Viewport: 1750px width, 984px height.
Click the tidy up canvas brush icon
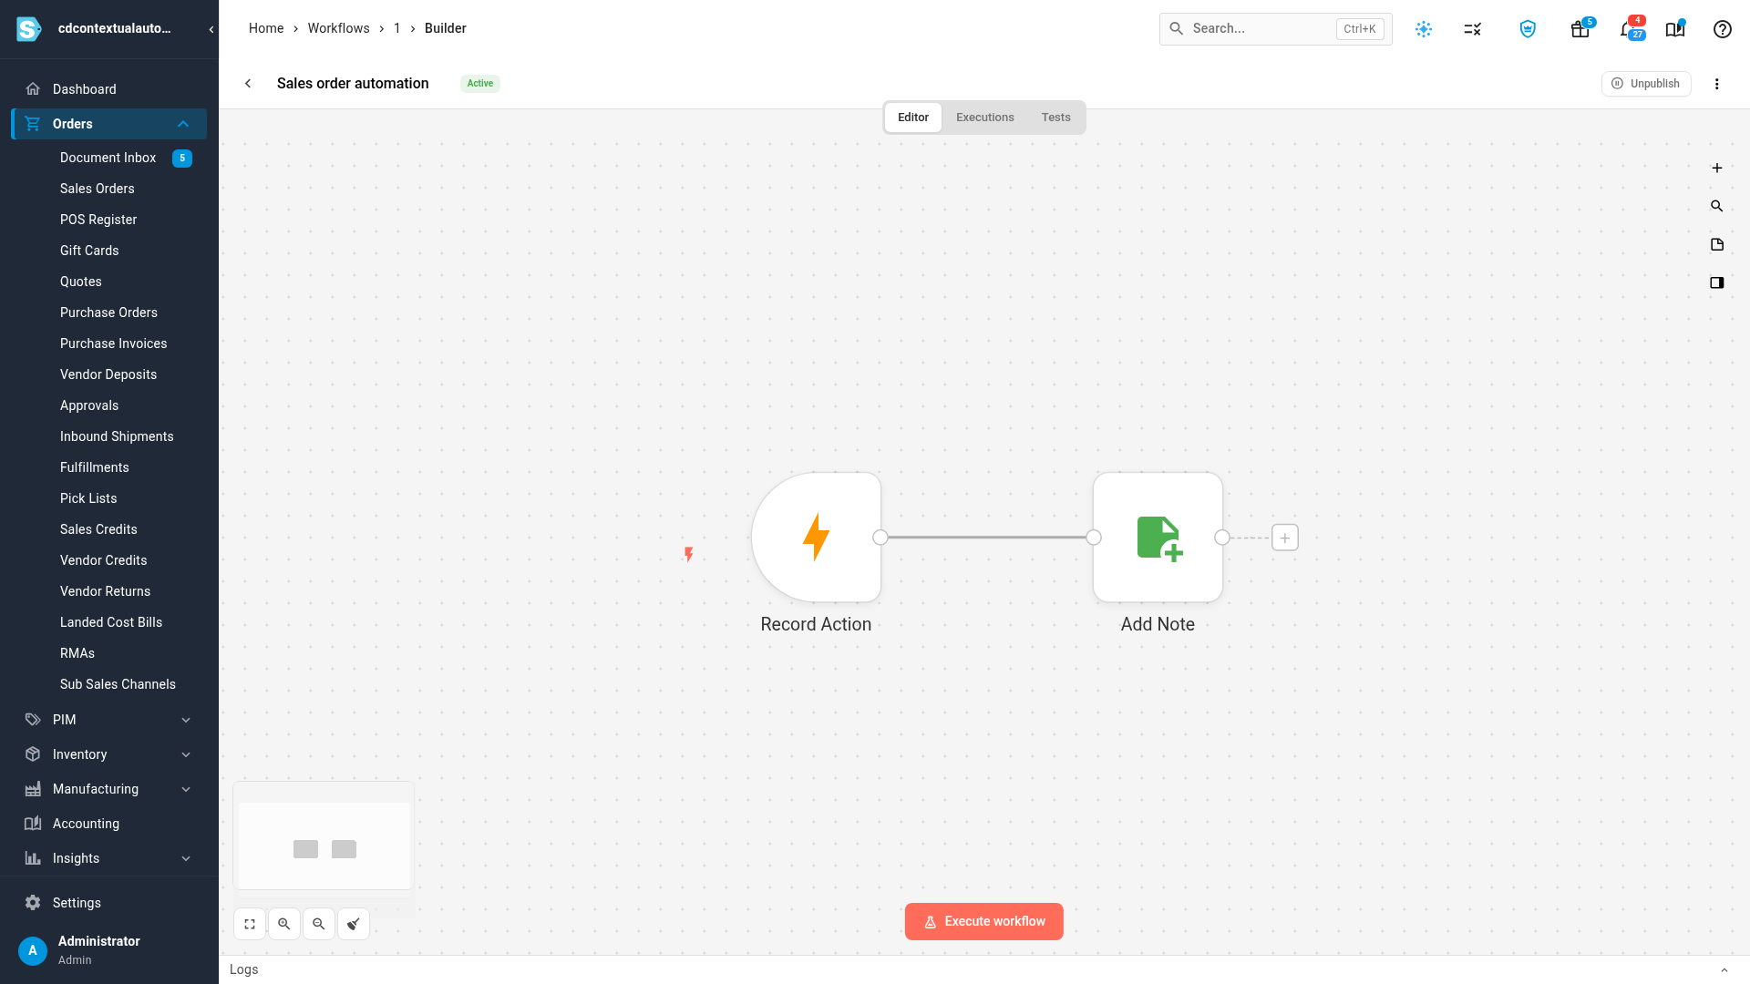click(354, 924)
